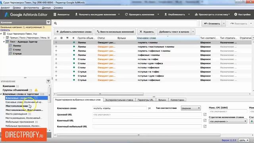
Task: Click pop-out icon on selected Ключевые слова item
Action: [x=36, y=98]
